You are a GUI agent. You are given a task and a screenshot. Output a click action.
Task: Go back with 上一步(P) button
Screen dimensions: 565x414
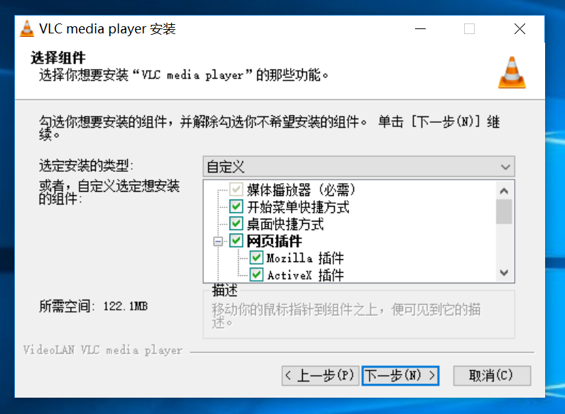320,376
